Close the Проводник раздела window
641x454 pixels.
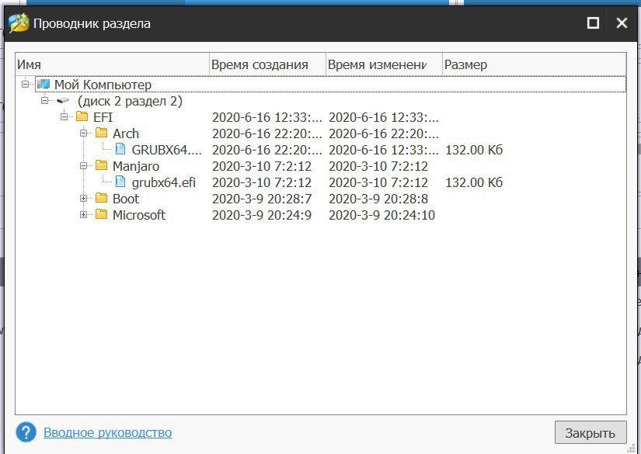(x=622, y=23)
